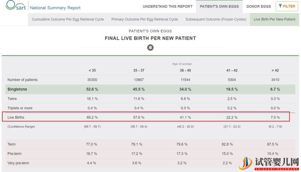The image size is (301, 172).
Task: Click the "35 - 37" age column header
Action: (138, 70)
